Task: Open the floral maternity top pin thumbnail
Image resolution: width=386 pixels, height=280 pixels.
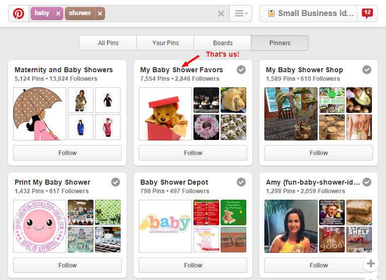Action: coord(80,100)
